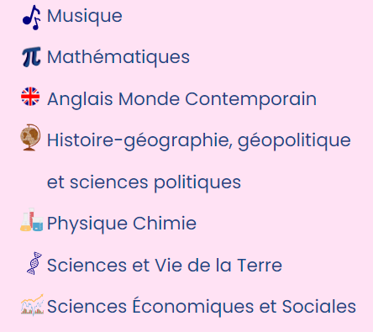373x332 pixels.
Task: Select Sciences et Vie de la Terre
Action: [x=165, y=266]
